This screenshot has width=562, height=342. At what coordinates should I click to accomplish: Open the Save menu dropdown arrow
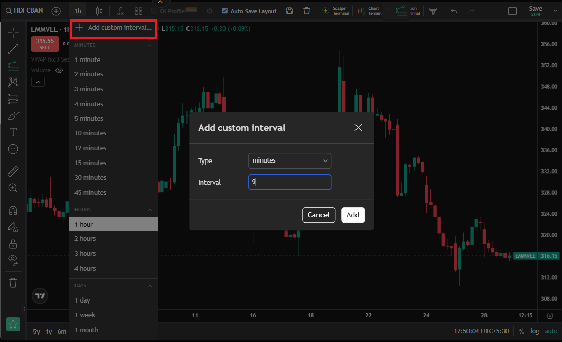click(x=556, y=11)
